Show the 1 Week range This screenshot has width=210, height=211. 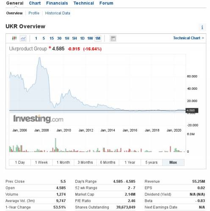(41, 162)
